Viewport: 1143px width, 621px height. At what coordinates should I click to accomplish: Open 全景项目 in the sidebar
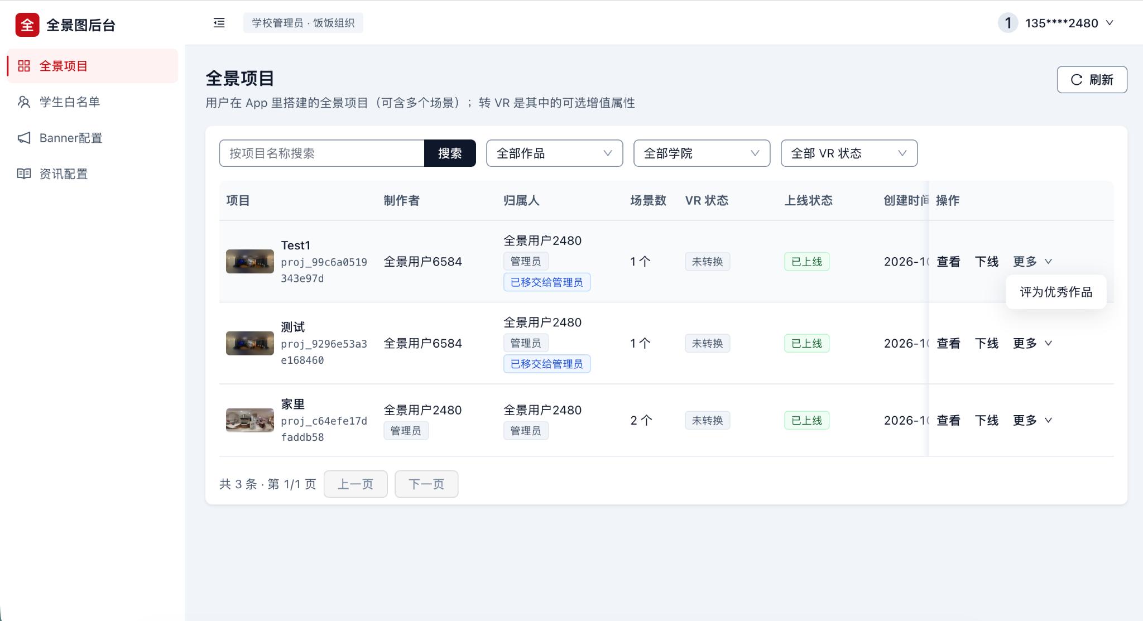92,66
